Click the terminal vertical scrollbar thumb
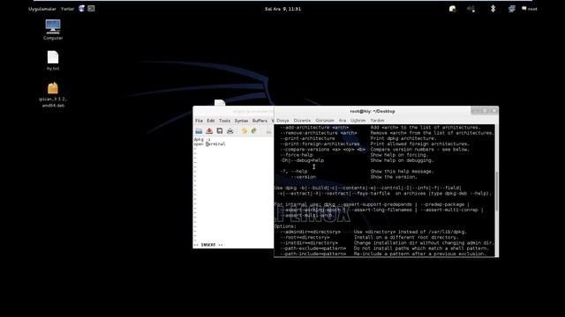 pos(496,191)
